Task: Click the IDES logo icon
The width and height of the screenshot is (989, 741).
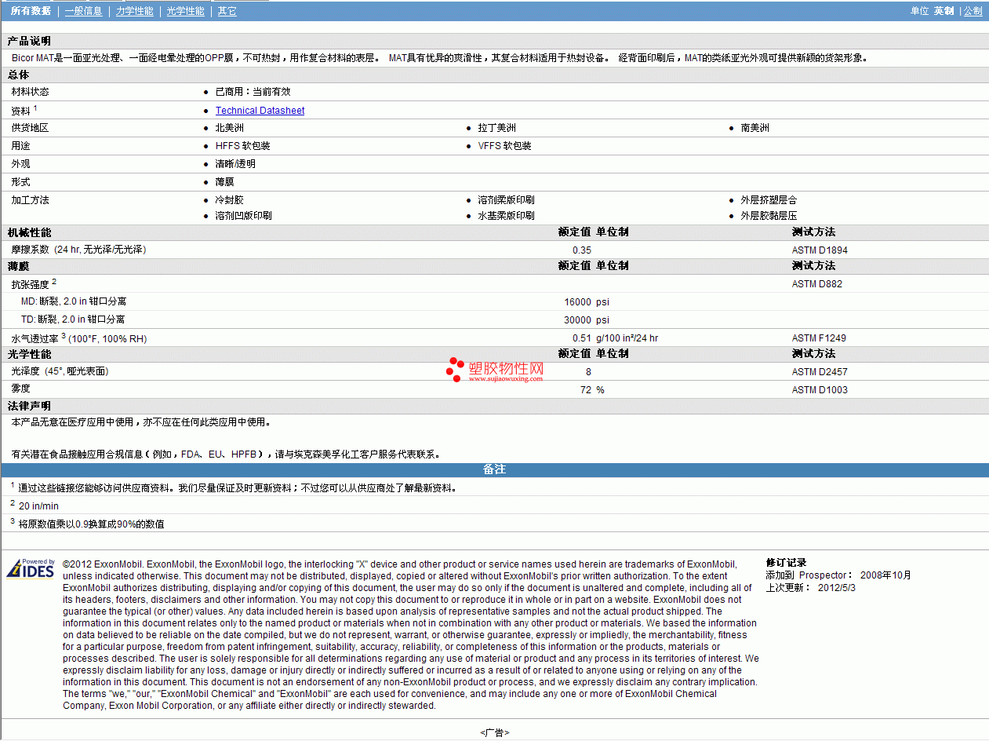Action: click(x=31, y=568)
